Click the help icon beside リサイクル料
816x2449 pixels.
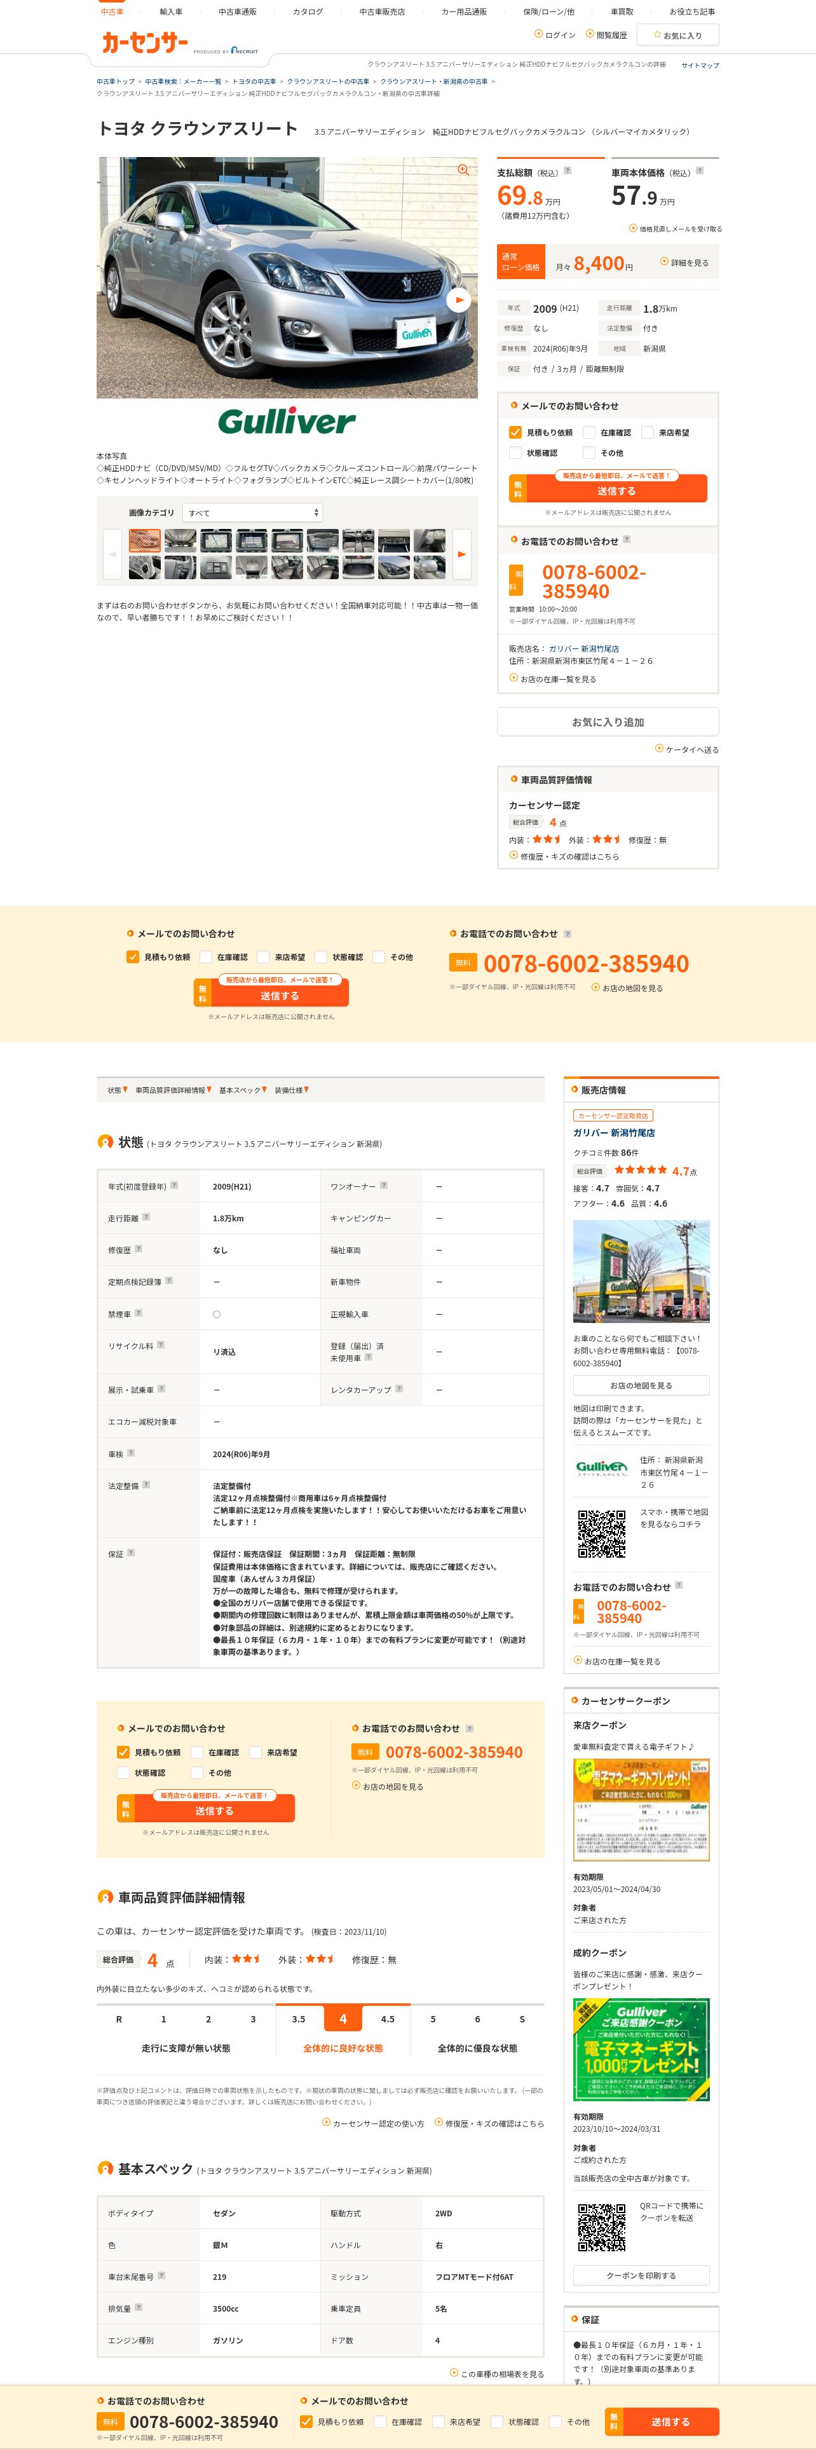(161, 1344)
